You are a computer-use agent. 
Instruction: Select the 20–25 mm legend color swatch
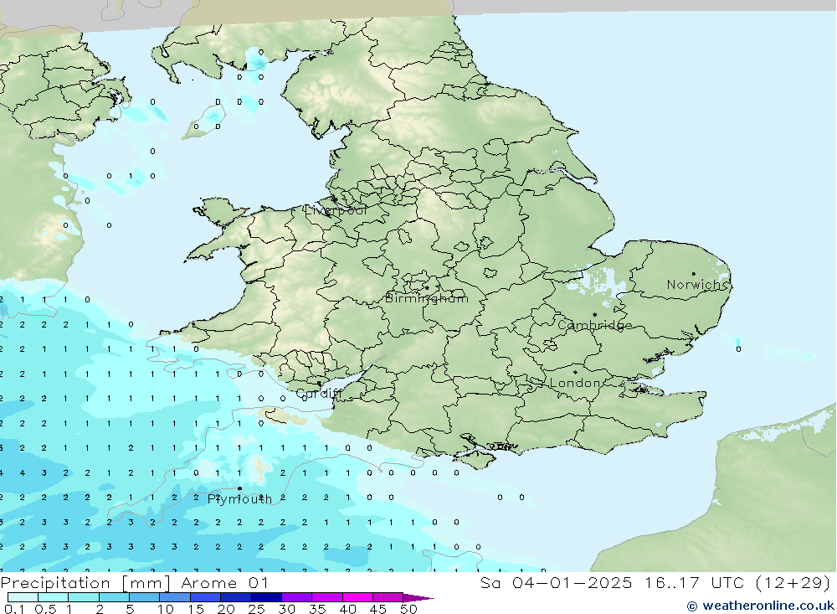(x=236, y=597)
